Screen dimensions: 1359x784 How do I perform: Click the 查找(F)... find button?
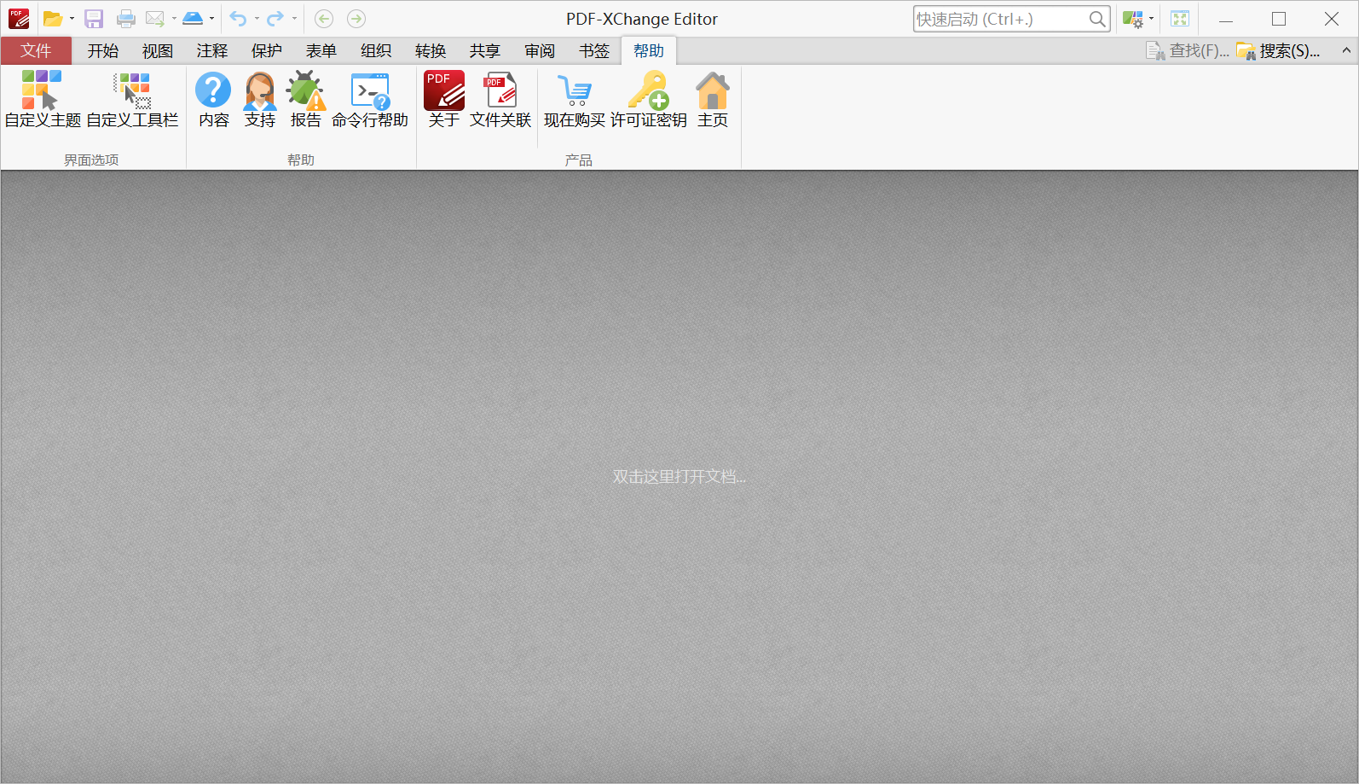1188,51
